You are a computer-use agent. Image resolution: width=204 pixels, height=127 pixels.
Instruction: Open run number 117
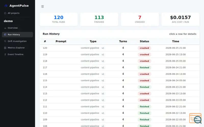pos(119,68)
